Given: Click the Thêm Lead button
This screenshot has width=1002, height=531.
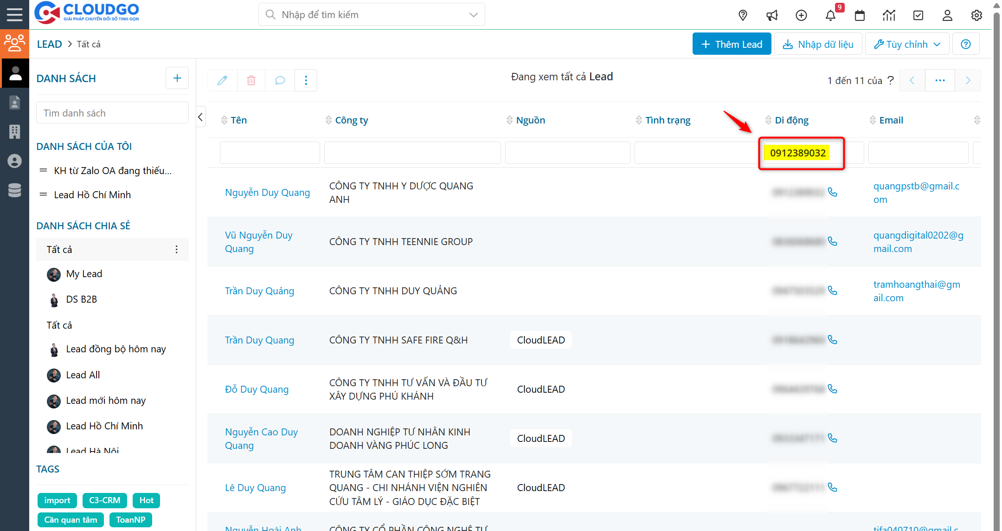Looking at the screenshot, I should click(732, 44).
